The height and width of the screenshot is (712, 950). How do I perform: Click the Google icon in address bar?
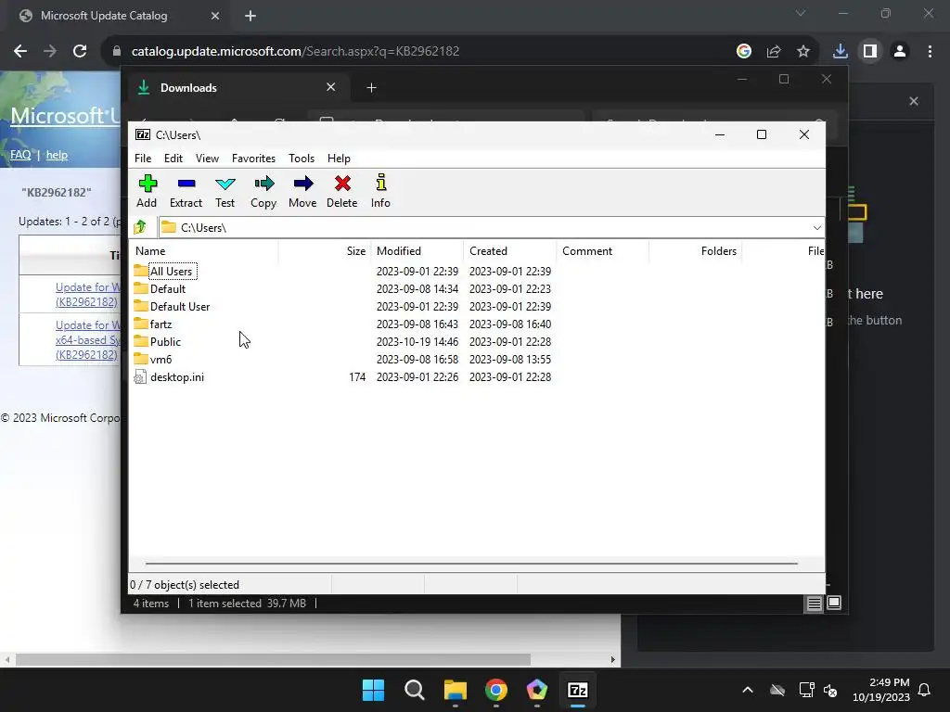coord(744,52)
